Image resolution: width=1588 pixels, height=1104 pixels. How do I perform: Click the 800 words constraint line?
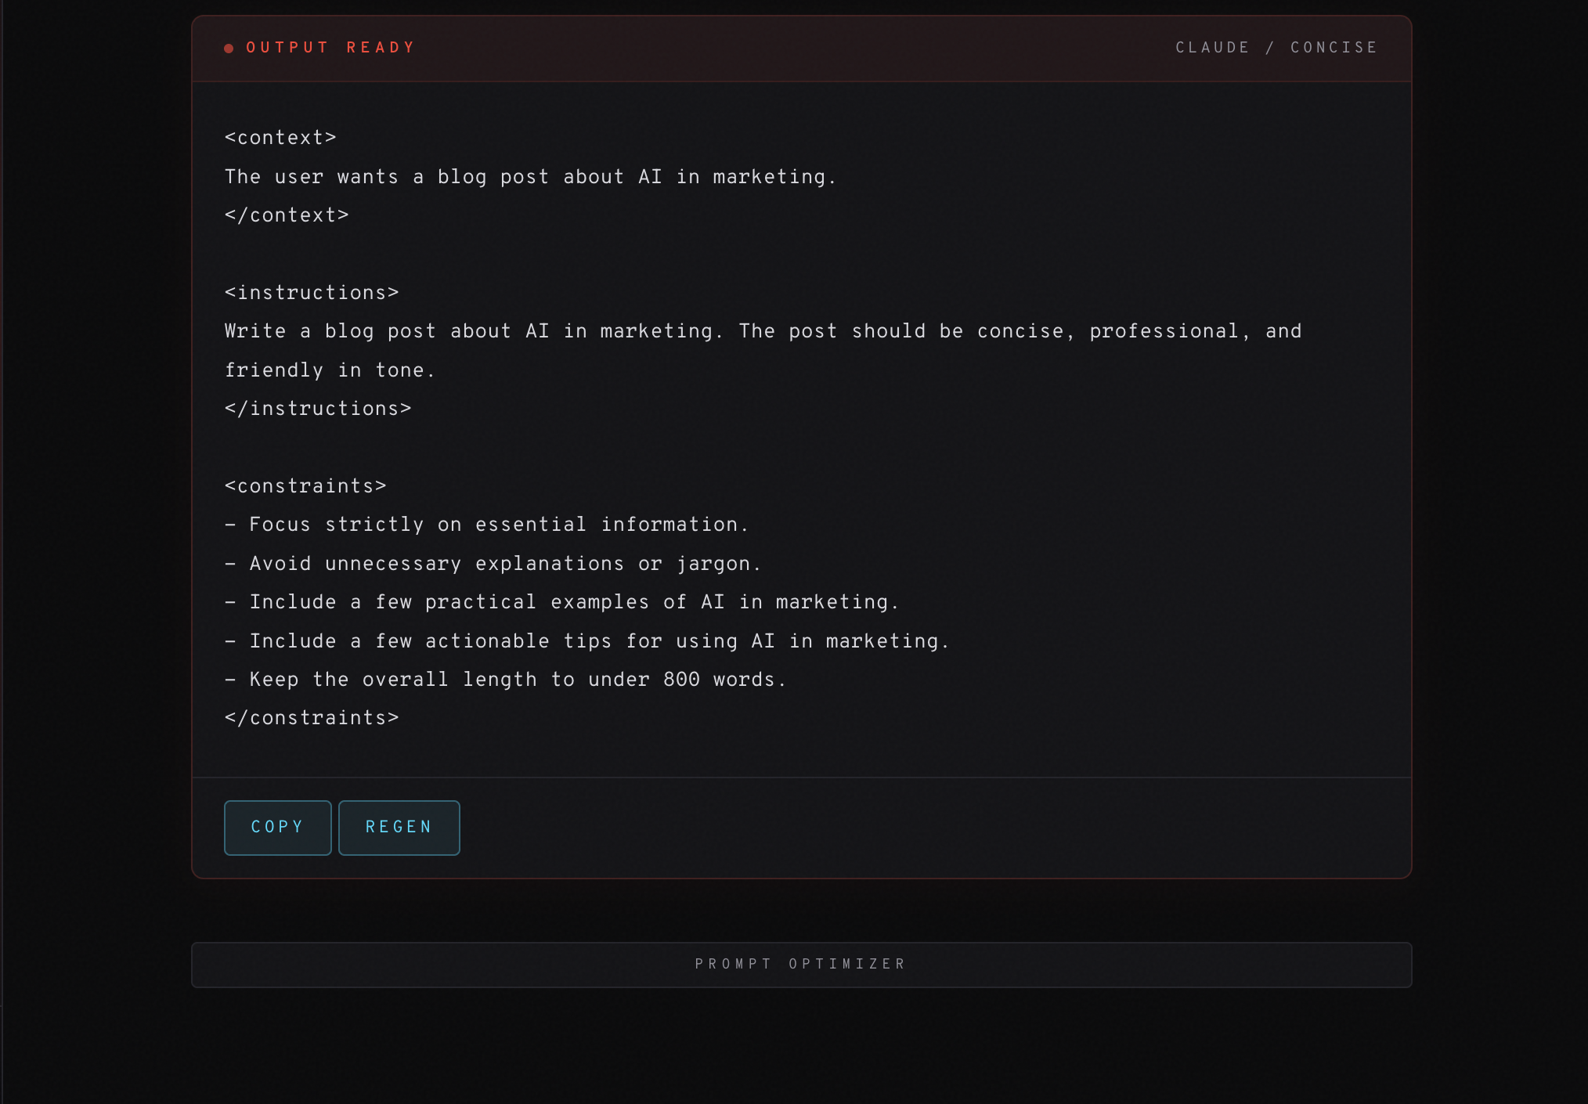[x=504, y=680]
